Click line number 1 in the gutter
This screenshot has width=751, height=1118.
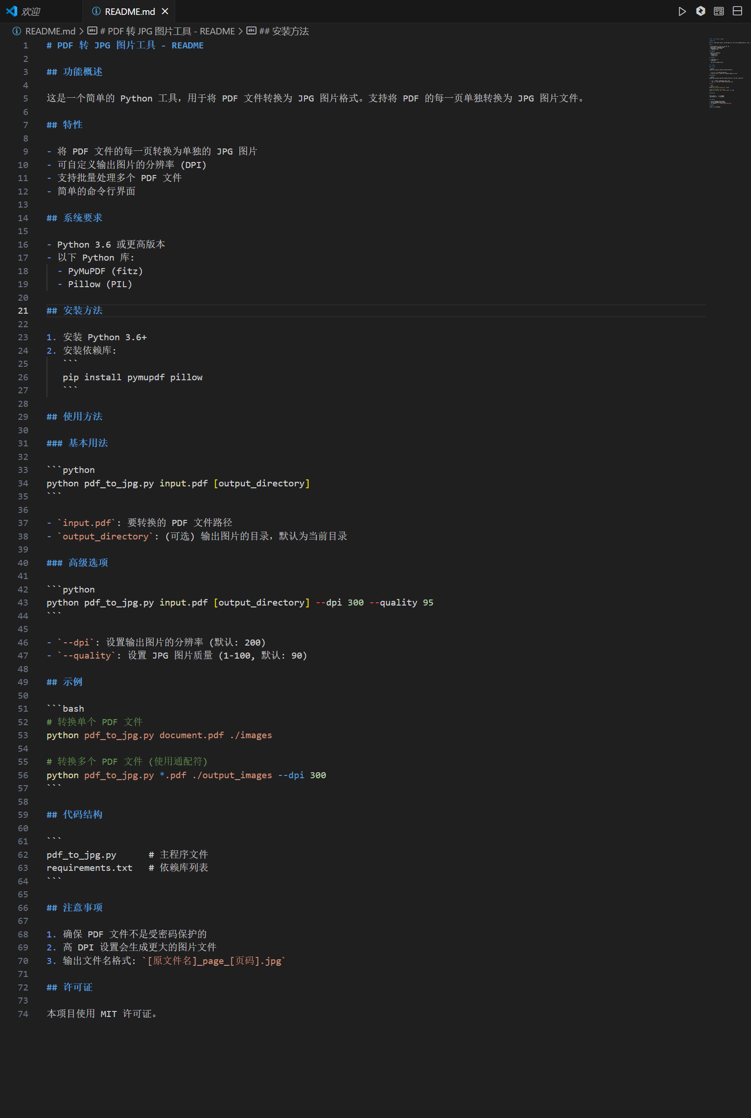pos(26,46)
